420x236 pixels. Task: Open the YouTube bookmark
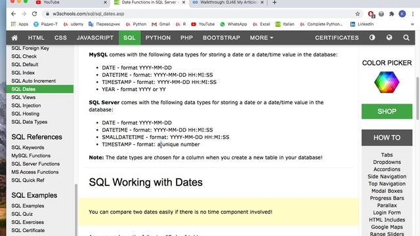click(x=203, y=24)
